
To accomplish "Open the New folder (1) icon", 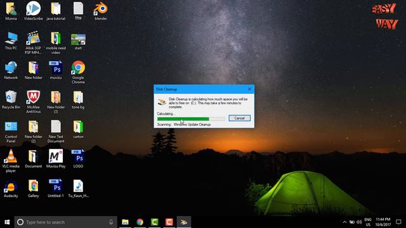I will coord(56,102).
